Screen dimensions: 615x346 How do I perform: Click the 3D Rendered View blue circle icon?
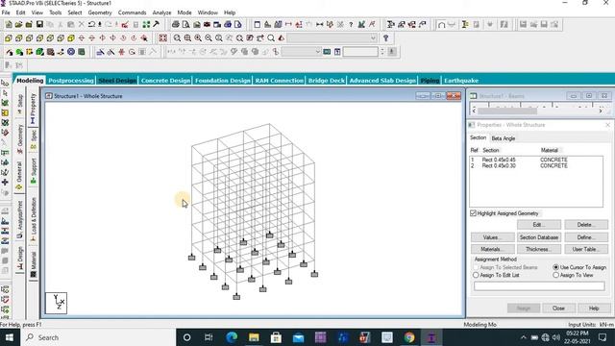click(71, 52)
